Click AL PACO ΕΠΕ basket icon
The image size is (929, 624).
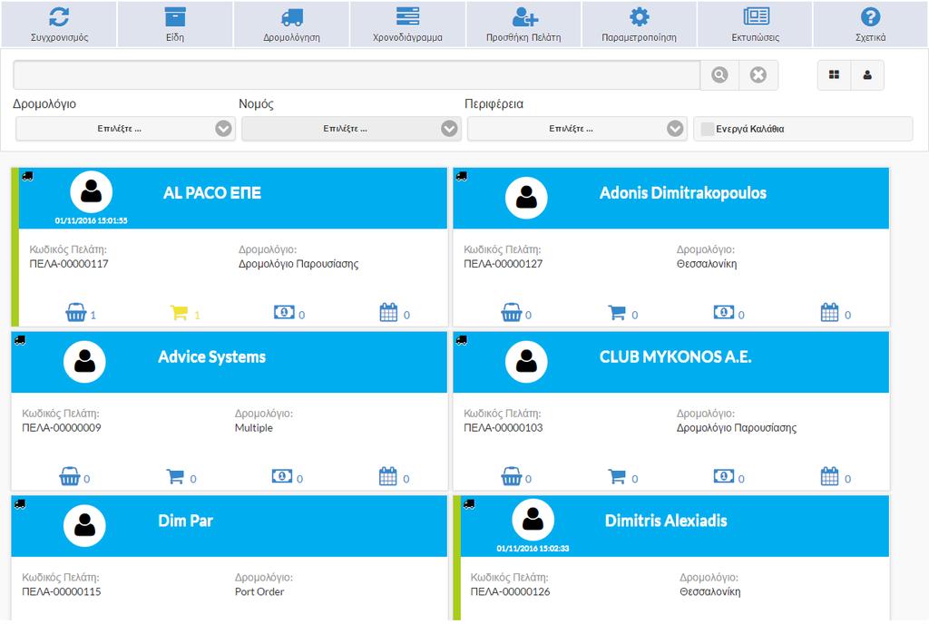[x=76, y=312]
